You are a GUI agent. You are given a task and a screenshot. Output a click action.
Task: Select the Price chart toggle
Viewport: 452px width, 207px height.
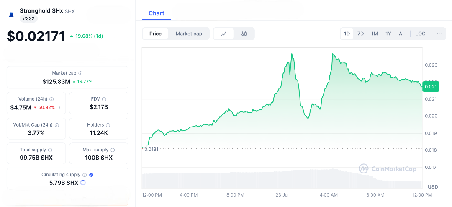(155, 34)
